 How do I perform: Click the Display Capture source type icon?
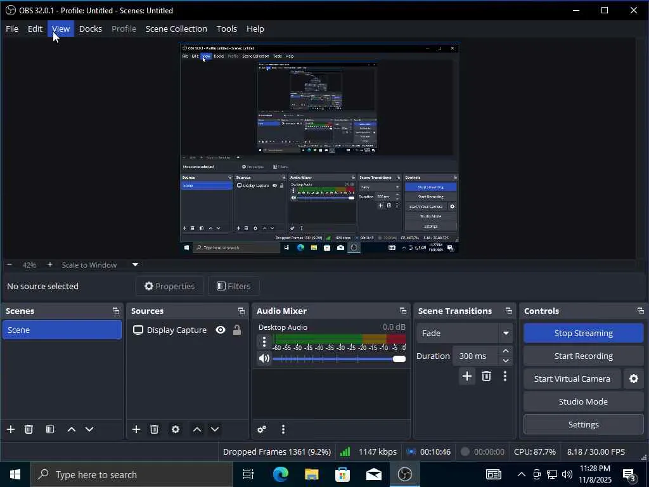coord(138,330)
